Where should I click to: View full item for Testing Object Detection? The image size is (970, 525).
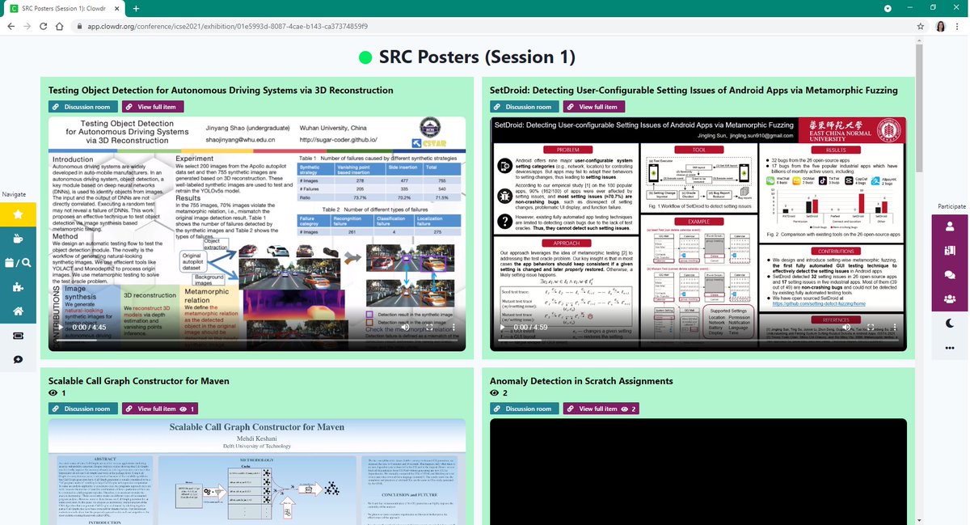click(x=153, y=107)
